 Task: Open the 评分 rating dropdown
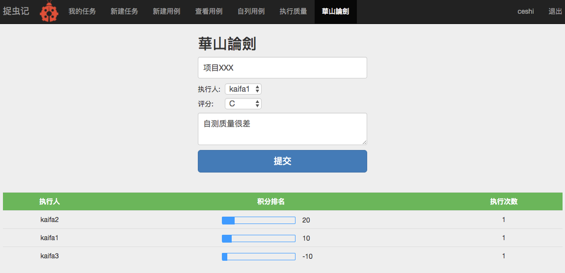(243, 103)
